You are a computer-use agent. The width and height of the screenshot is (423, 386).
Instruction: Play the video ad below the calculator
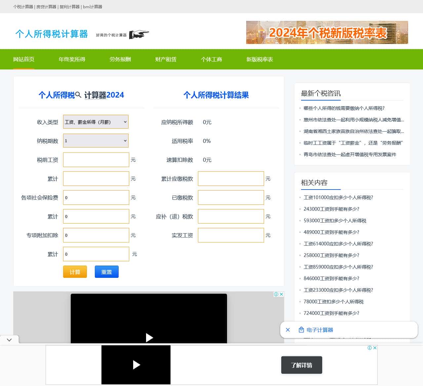coord(149,337)
